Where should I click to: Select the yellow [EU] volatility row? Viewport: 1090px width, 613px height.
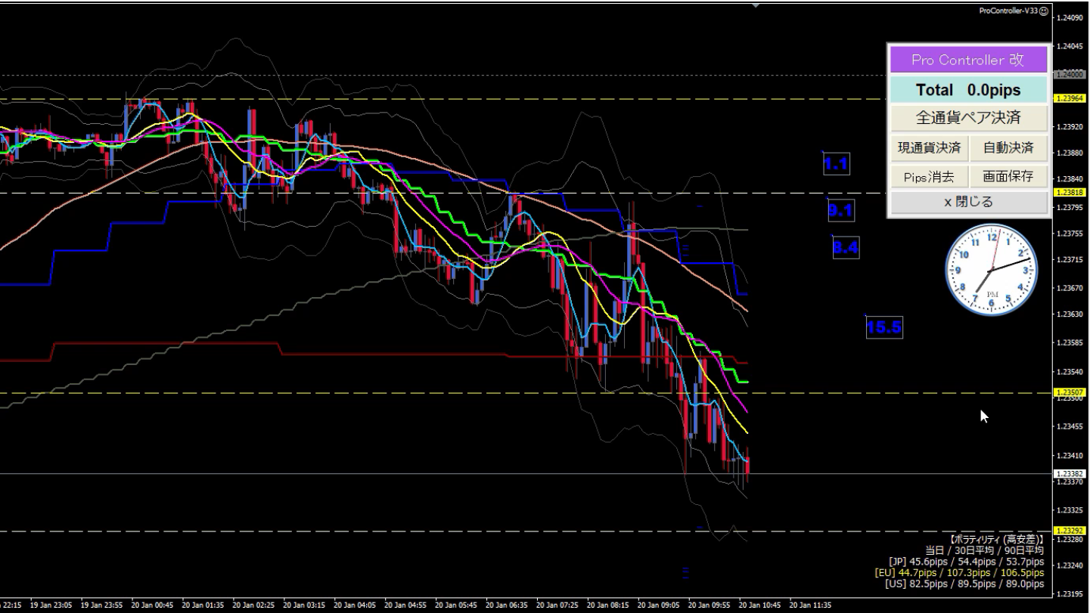(959, 572)
